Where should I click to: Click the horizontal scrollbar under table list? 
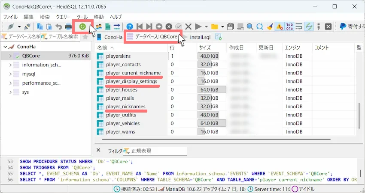coord(216,140)
